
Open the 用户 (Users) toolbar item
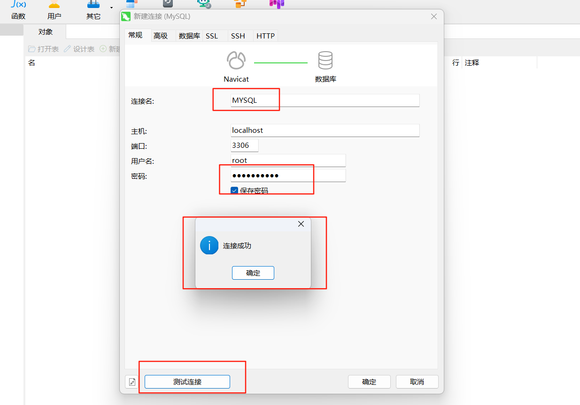point(54,10)
